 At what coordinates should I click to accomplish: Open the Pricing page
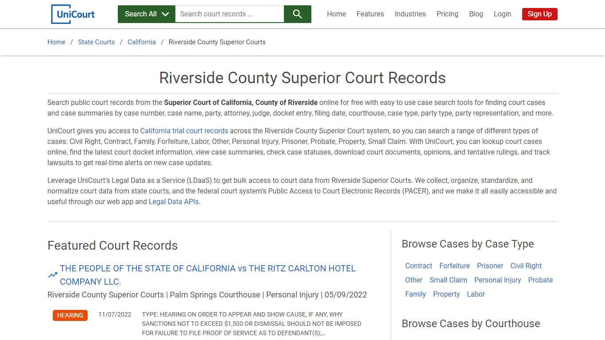447,14
